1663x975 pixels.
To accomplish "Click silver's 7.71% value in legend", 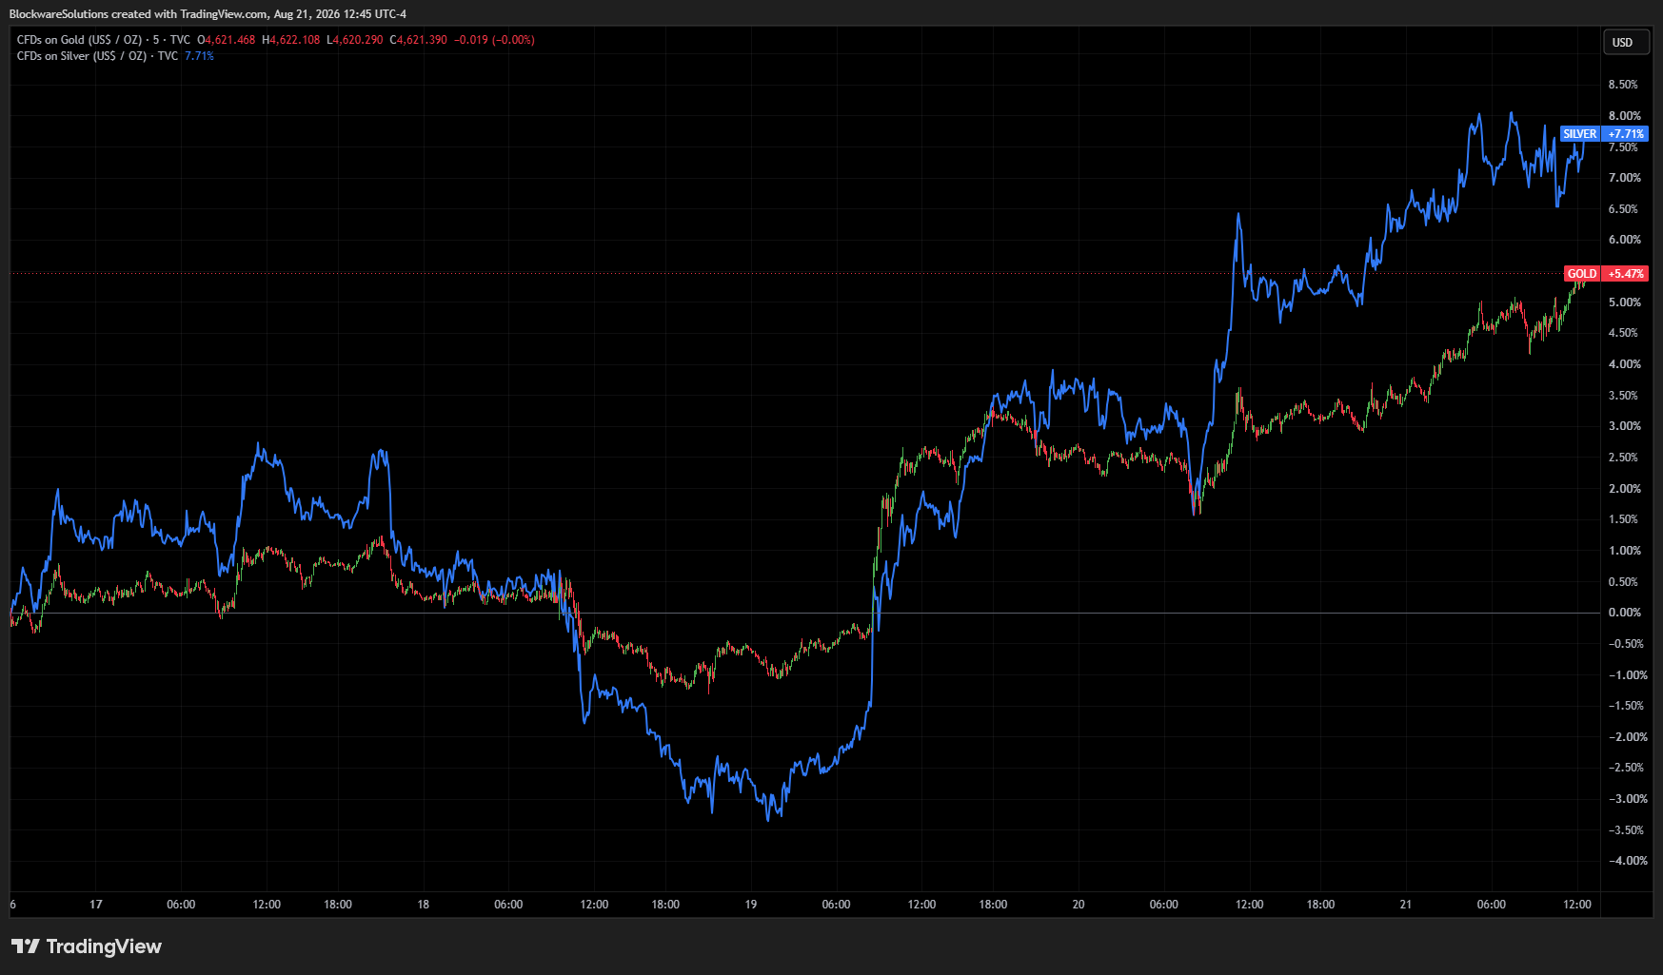I will pyautogui.click(x=199, y=56).
